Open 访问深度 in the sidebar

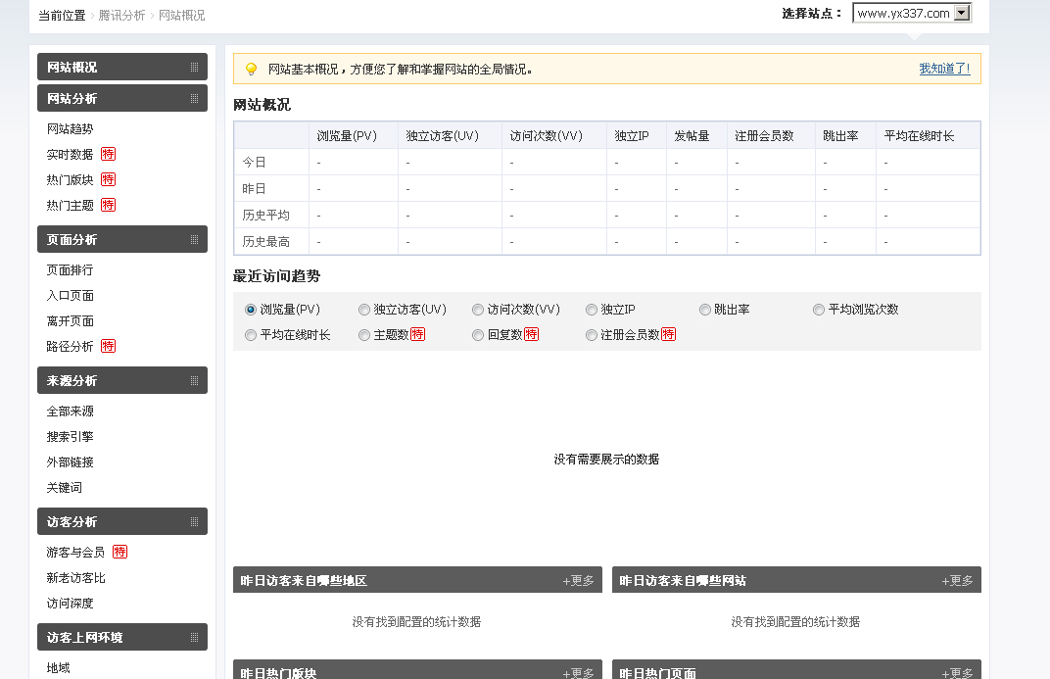click(71, 603)
